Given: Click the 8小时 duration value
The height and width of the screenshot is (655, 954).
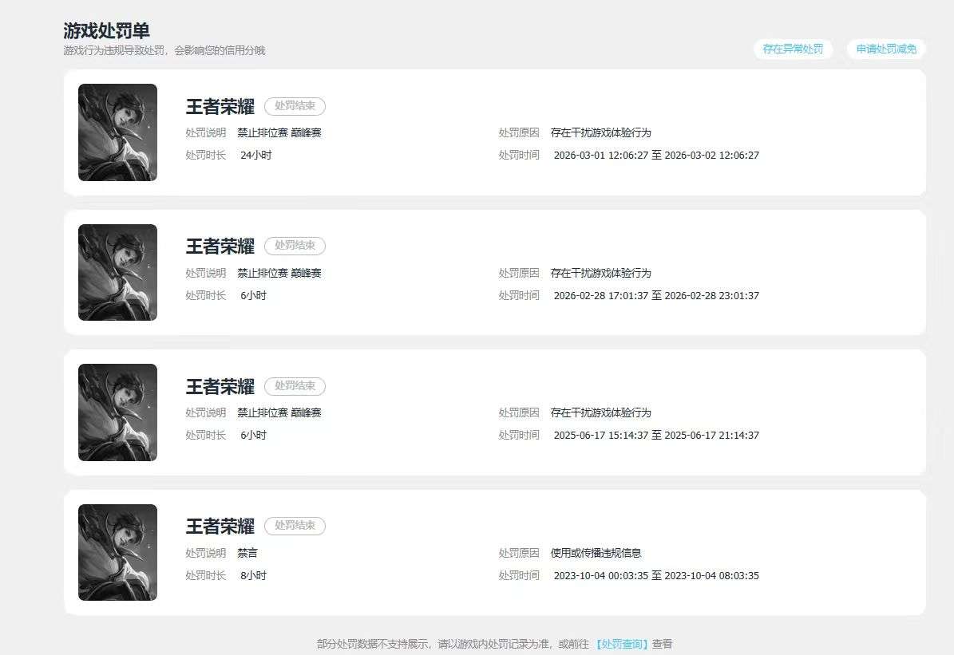Looking at the screenshot, I should coord(254,575).
